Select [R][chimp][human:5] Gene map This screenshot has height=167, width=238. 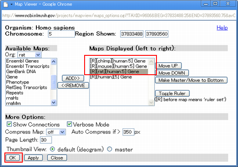coord(118,61)
